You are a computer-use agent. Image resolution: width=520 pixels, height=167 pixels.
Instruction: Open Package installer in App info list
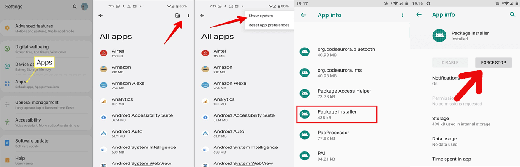tap(337, 114)
